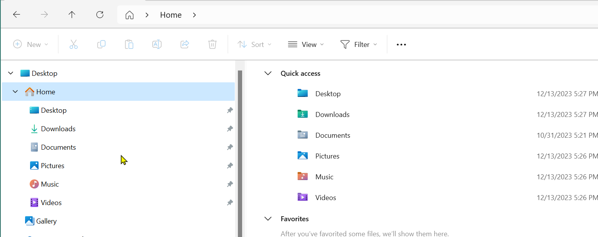Viewport: 598px width, 237px height.
Task: Click the Share icon in the toolbar
Action: (x=185, y=44)
